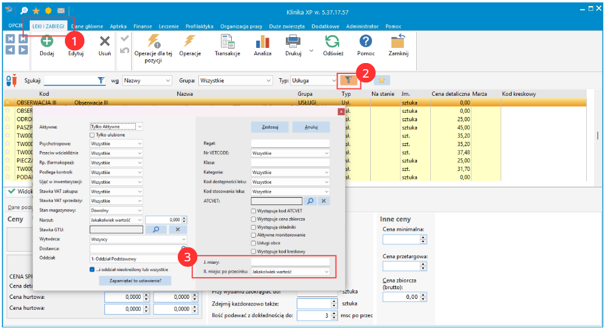Click the Drukuj printer icon
Viewport: 605px width, 328px height.
point(293,42)
